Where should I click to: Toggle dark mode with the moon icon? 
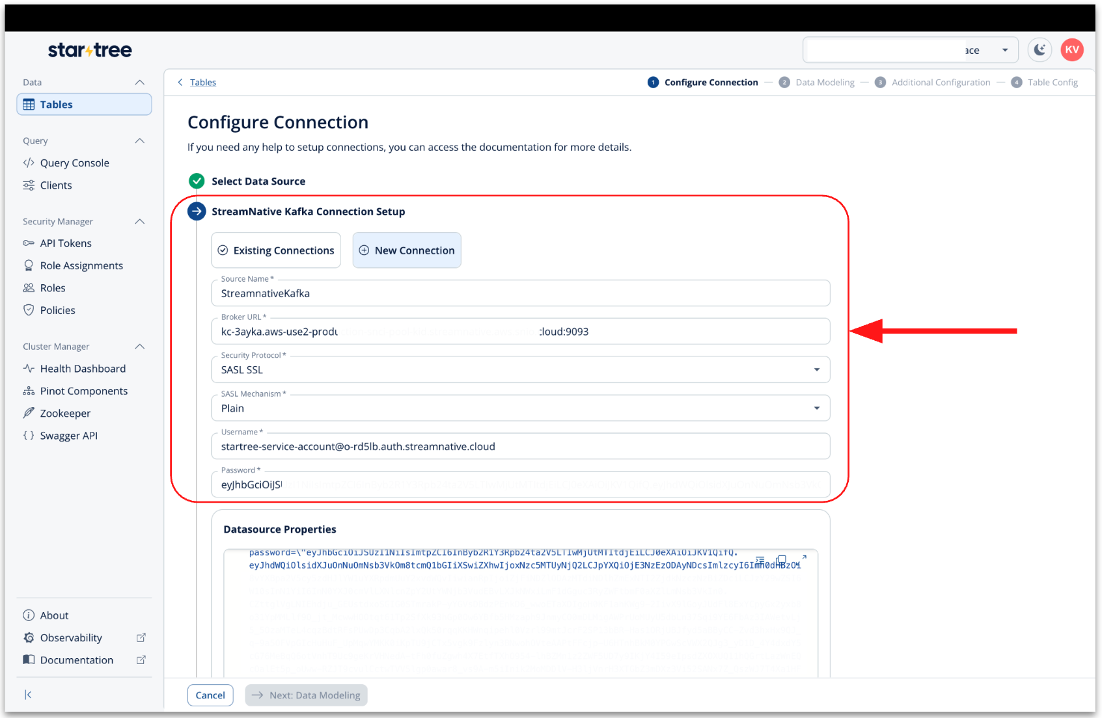1040,50
